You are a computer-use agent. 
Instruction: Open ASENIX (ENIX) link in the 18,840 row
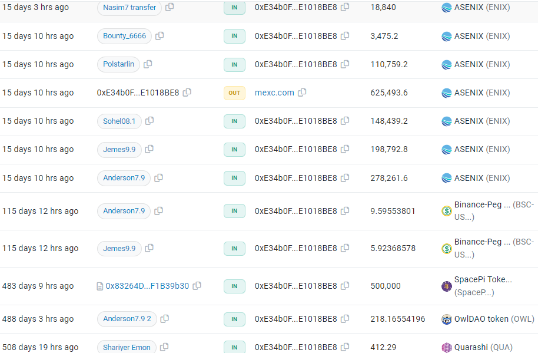481,7
